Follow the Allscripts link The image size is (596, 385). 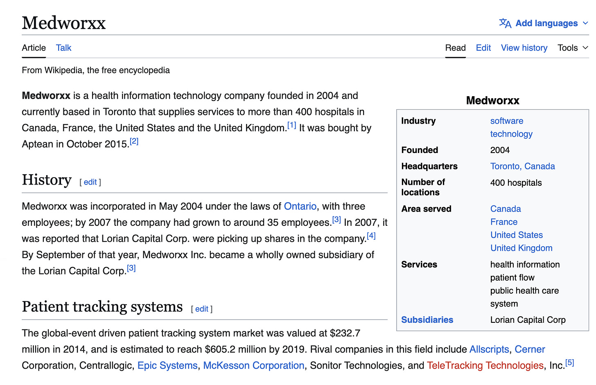[489, 349]
